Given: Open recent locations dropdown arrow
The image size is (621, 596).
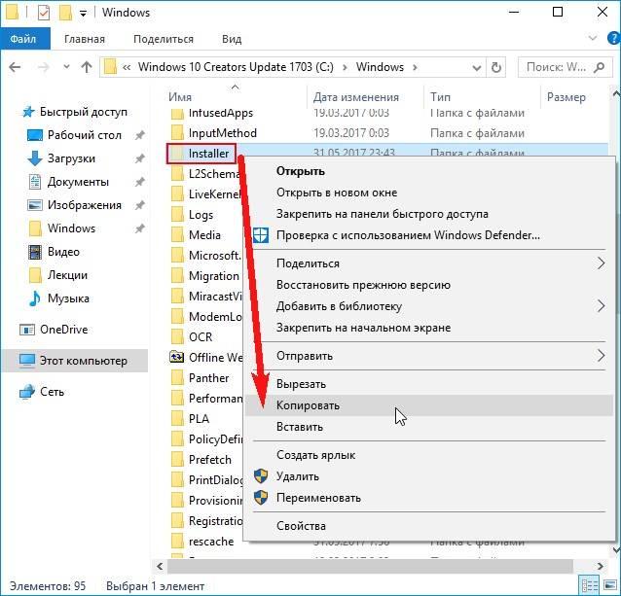Looking at the screenshot, I should point(66,67).
